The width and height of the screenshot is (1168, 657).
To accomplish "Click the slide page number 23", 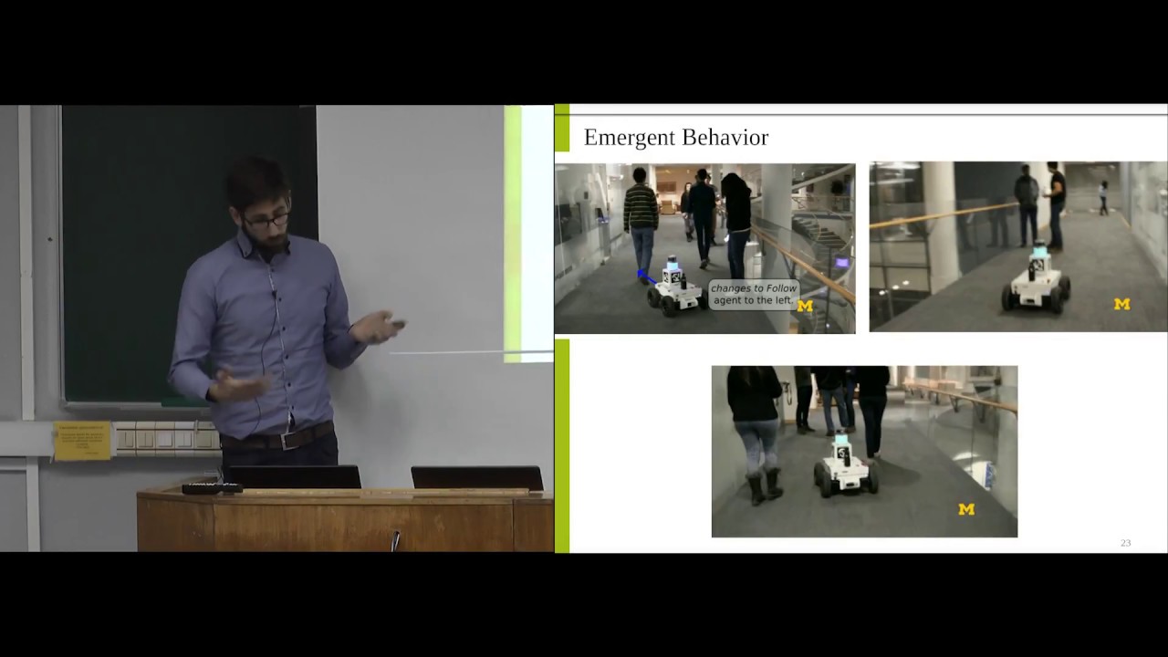I will [1125, 543].
